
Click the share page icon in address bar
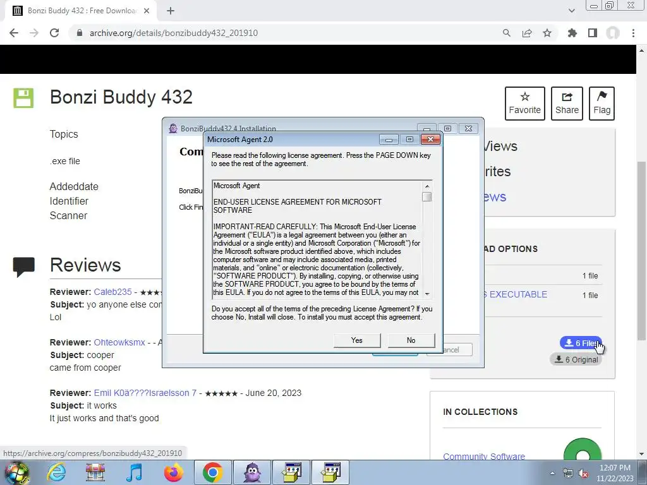point(527,33)
